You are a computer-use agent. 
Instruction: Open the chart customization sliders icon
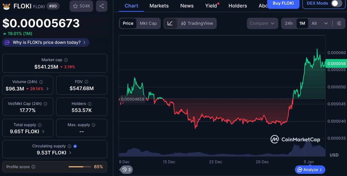click(x=339, y=23)
